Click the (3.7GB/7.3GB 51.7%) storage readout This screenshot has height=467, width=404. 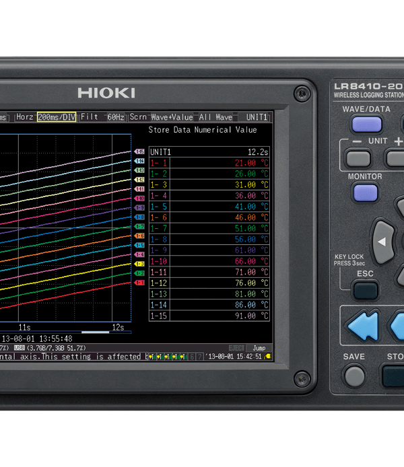coord(57,348)
